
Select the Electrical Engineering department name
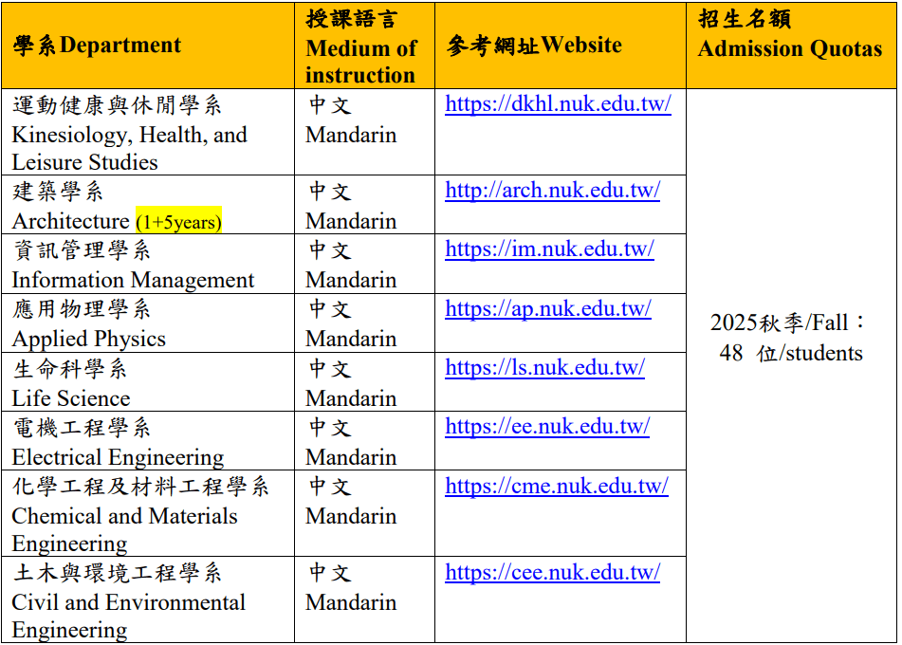click(x=118, y=457)
